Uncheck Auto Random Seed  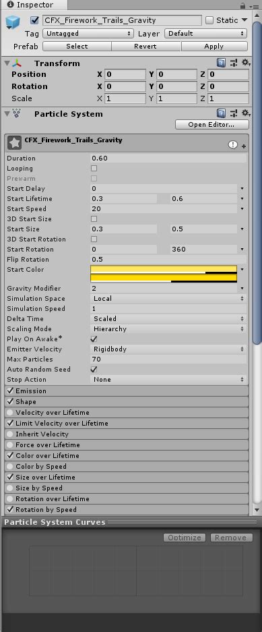(x=94, y=369)
